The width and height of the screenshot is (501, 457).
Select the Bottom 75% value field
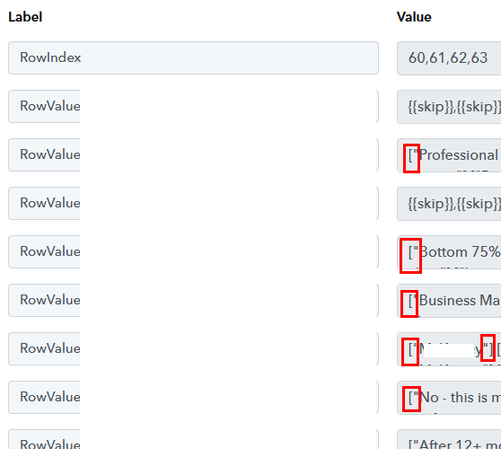click(449, 252)
